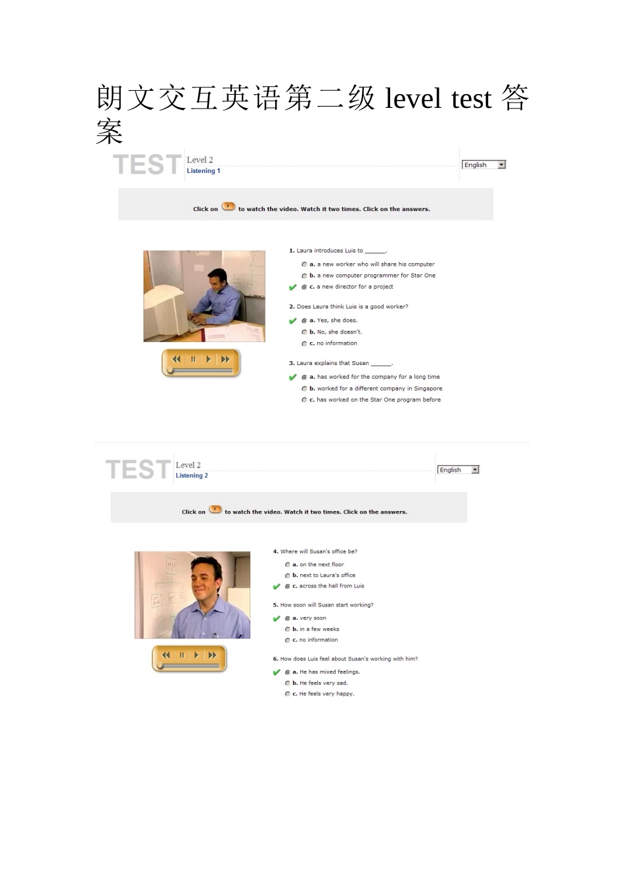Play the Listening 1 video
The image size is (624, 884).
(209, 359)
